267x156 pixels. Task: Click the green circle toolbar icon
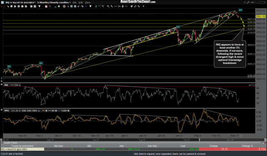pyautogui.click(x=59, y=7)
